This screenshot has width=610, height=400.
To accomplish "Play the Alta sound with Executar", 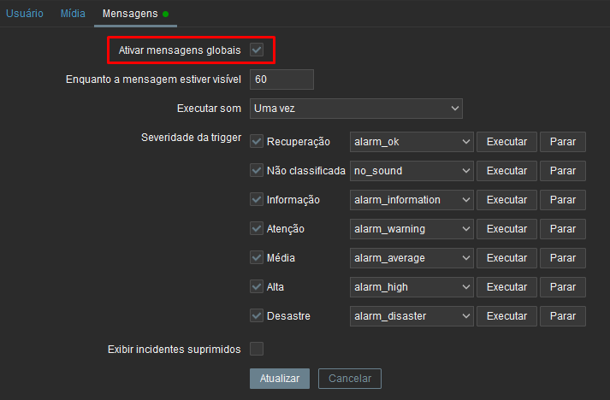I will point(506,287).
